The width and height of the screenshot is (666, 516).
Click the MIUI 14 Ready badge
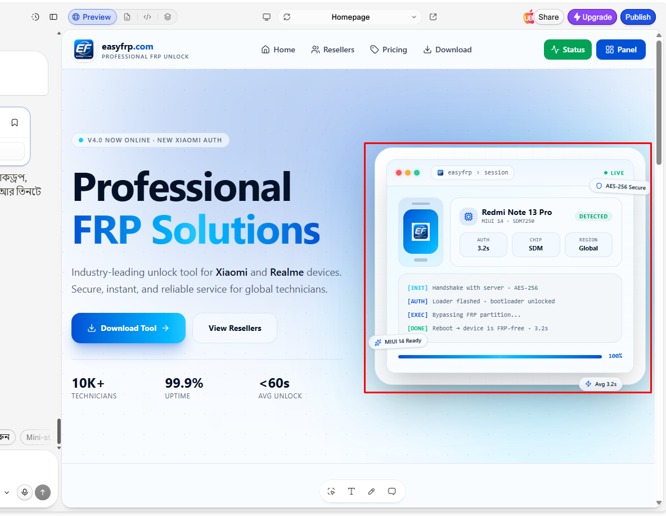(398, 342)
